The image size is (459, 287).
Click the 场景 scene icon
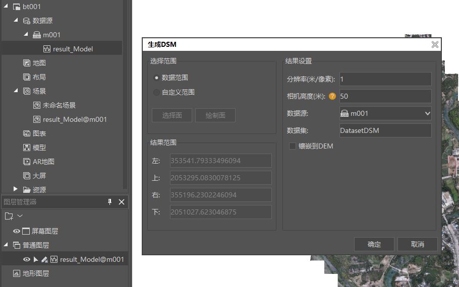click(27, 91)
